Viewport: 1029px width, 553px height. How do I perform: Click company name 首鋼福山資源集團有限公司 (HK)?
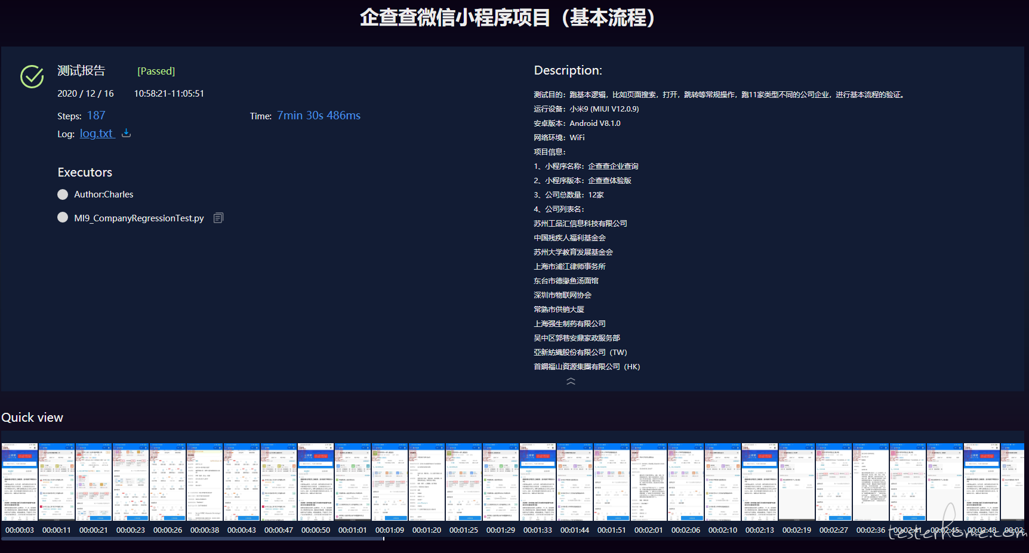pyautogui.click(x=587, y=367)
